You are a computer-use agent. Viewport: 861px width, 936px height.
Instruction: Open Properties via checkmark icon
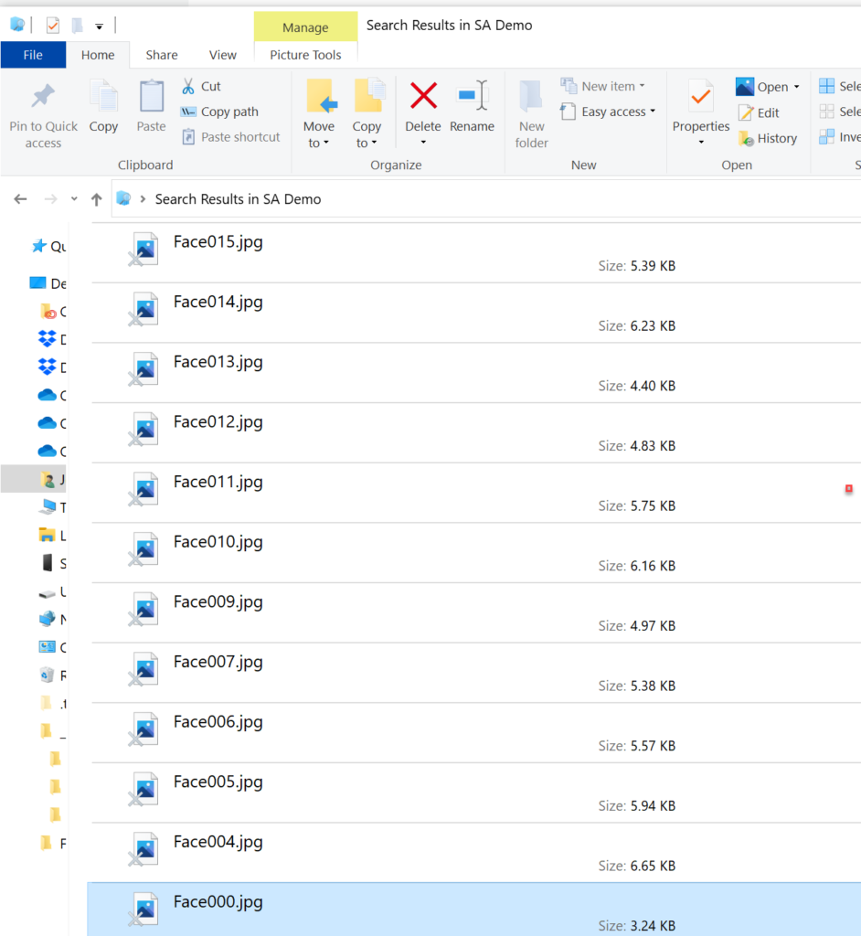tap(701, 95)
